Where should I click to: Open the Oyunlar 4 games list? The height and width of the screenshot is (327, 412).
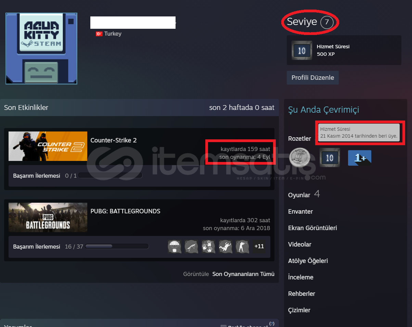click(x=304, y=194)
